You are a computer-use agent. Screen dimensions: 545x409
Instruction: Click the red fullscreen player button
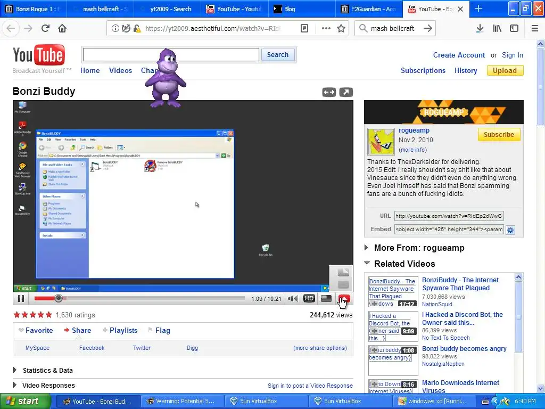(x=344, y=298)
